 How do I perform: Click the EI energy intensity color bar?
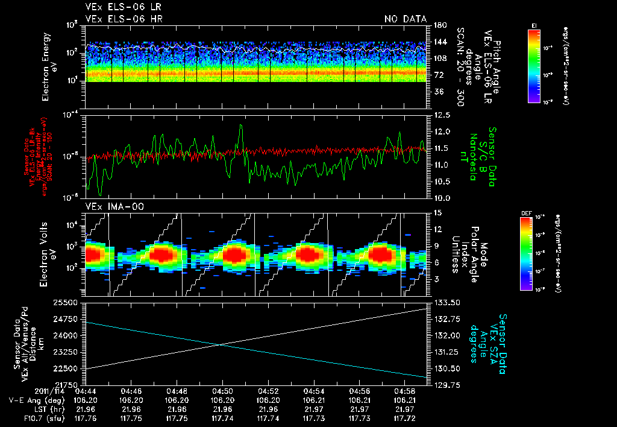coord(534,66)
